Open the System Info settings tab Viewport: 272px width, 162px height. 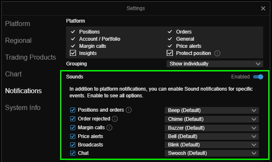pyautogui.click(x=23, y=108)
